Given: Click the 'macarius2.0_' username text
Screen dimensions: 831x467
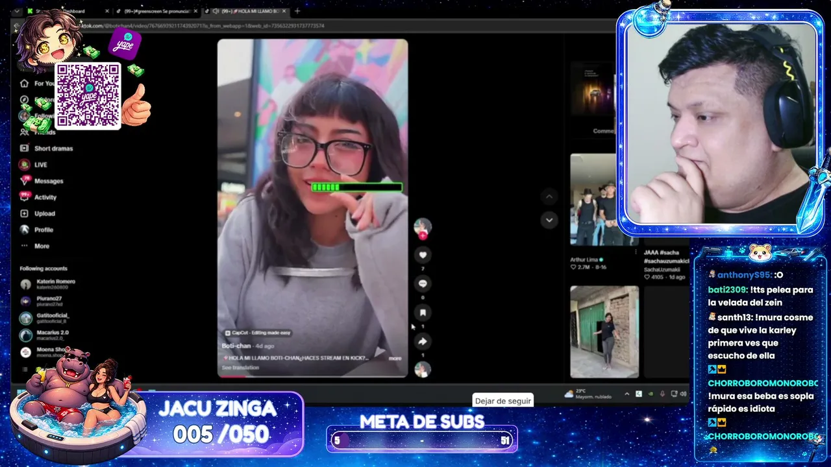Looking at the screenshot, I should tap(50, 338).
